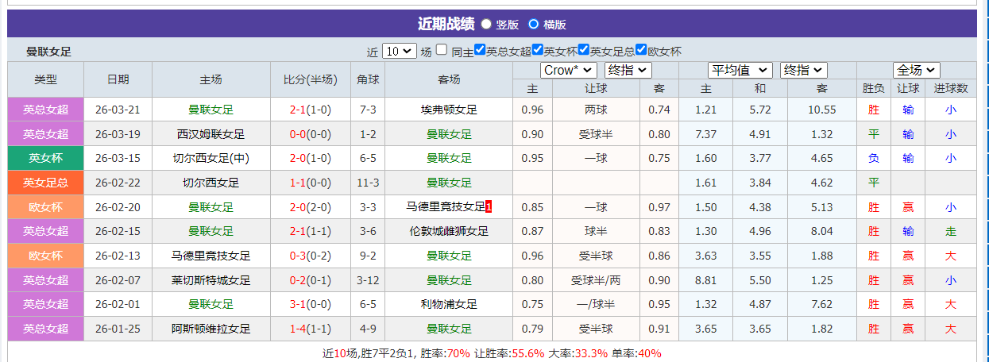Click 负 result in the 26-03-15 row
989x362 pixels.
click(874, 158)
